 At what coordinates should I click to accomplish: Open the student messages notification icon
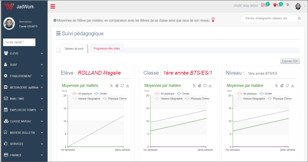[x=265, y=5]
